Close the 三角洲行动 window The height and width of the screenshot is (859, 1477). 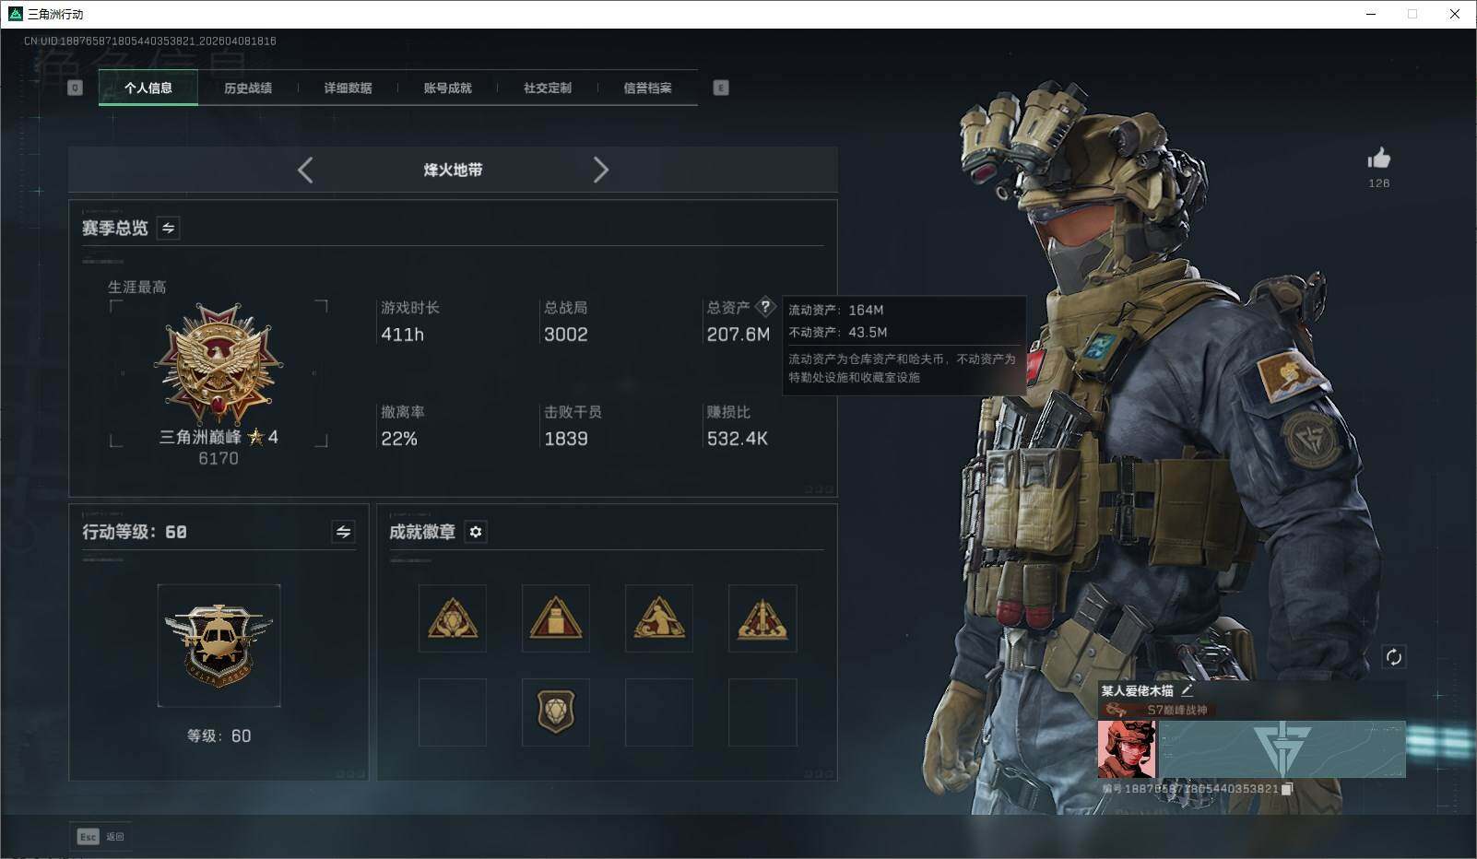coord(1455,14)
